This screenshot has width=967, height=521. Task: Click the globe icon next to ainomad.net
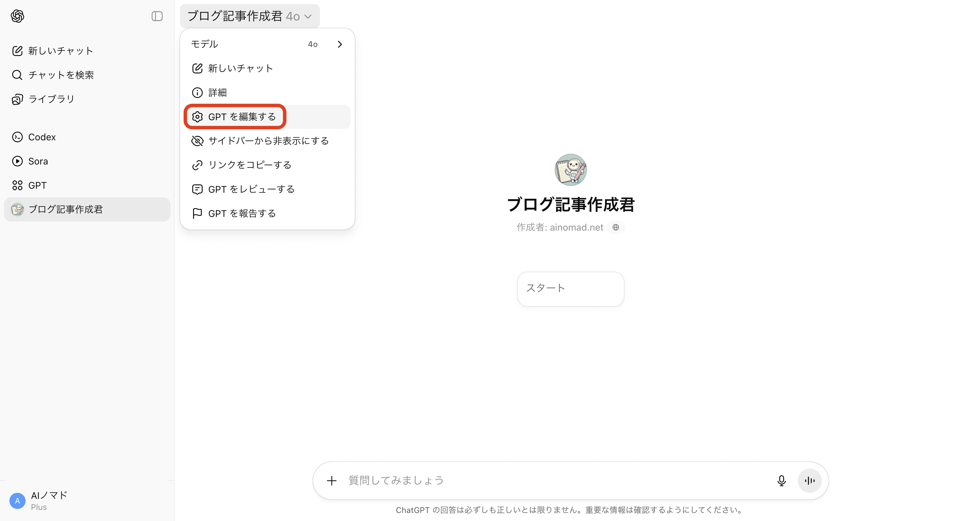[x=616, y=227]
